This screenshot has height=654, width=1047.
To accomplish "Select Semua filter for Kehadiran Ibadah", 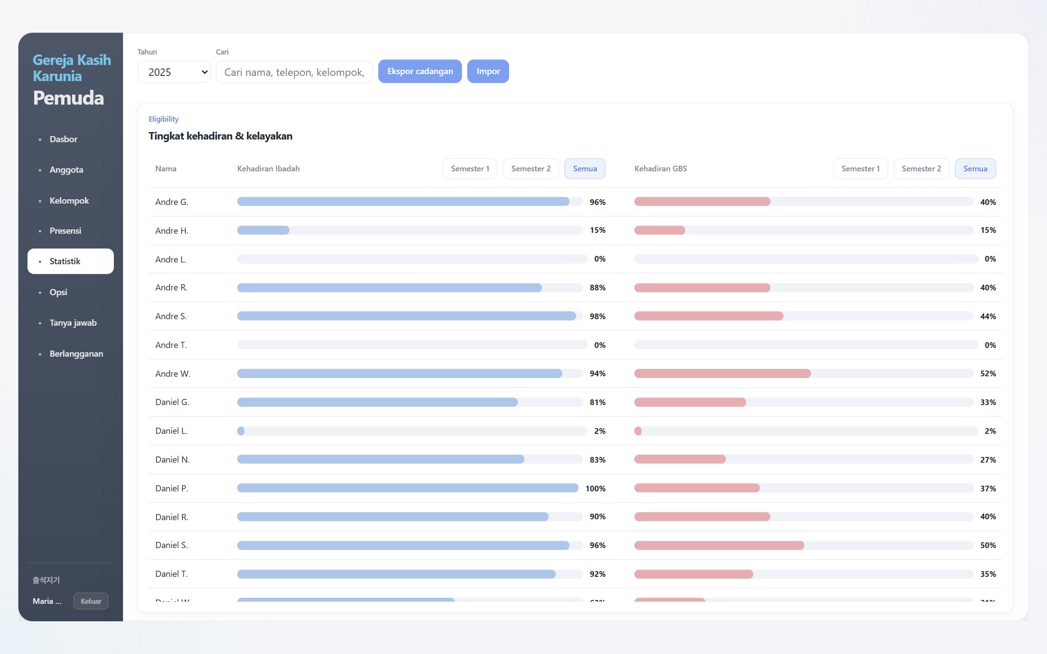I will coord(585,169).
